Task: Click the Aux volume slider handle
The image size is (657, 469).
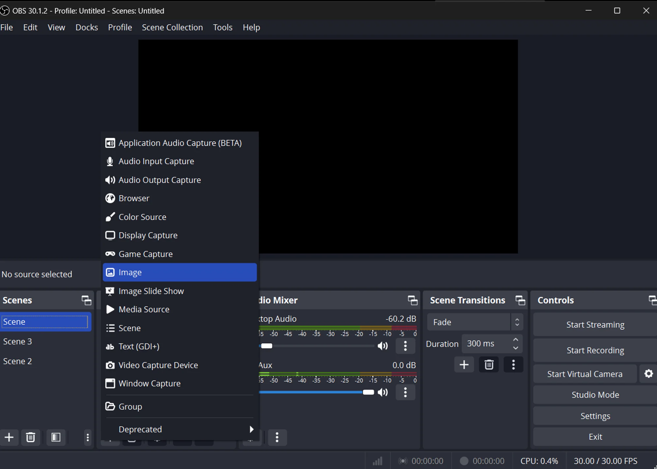Action: [x=368, y=392]
